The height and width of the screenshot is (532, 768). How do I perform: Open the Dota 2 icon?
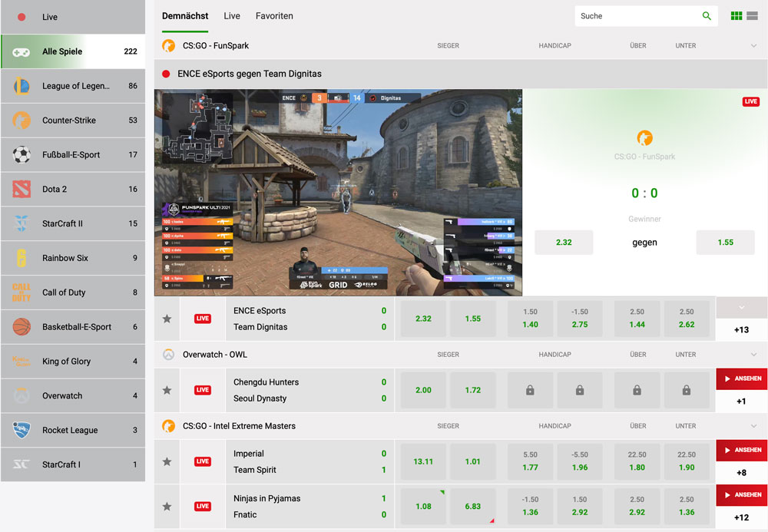(21, 189)
